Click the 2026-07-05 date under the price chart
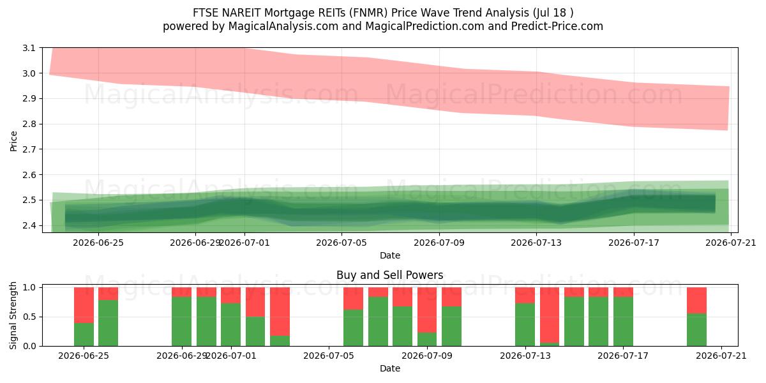The height and width of the screenshot is (383, 766). (x=342, y=243)
